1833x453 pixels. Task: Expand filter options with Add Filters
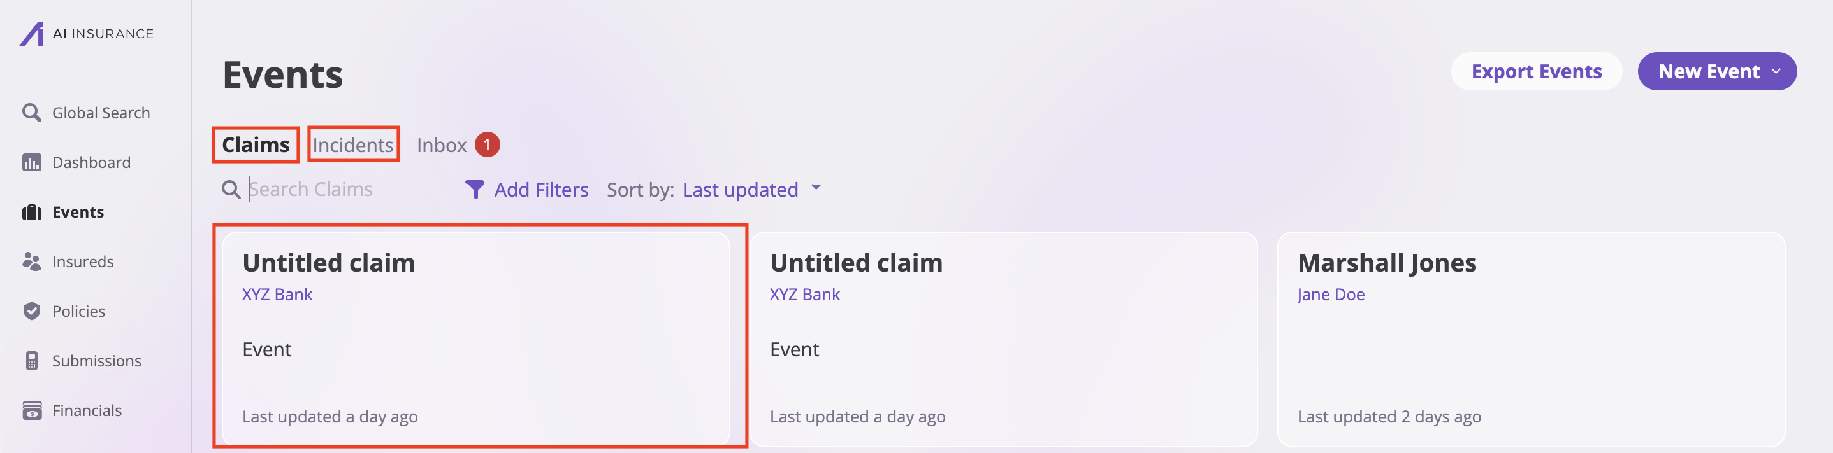pos(541,189)
